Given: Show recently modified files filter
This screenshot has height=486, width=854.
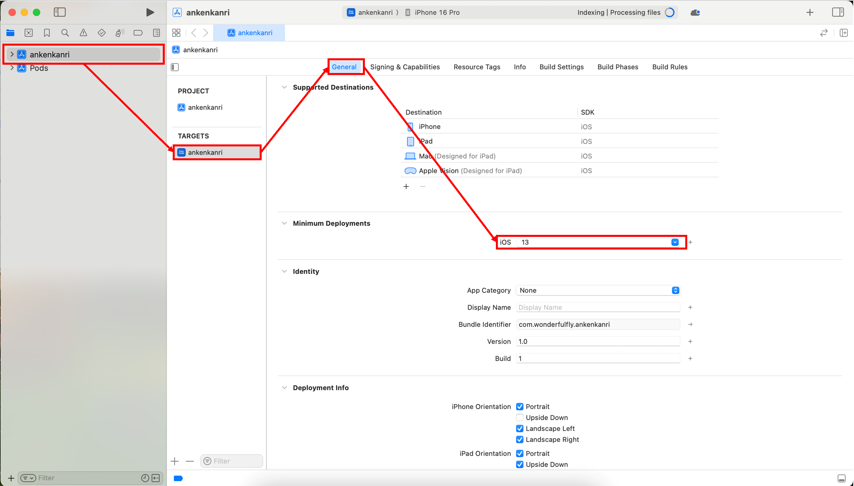Looking at the screenshot, I should (x=145, y=478).
